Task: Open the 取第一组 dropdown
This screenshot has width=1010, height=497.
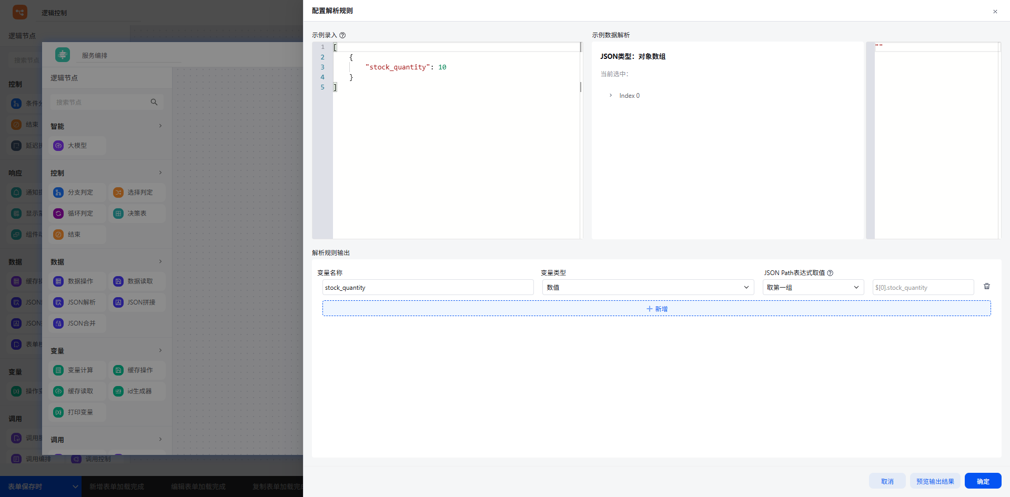Action: click(x=813, y=287)
